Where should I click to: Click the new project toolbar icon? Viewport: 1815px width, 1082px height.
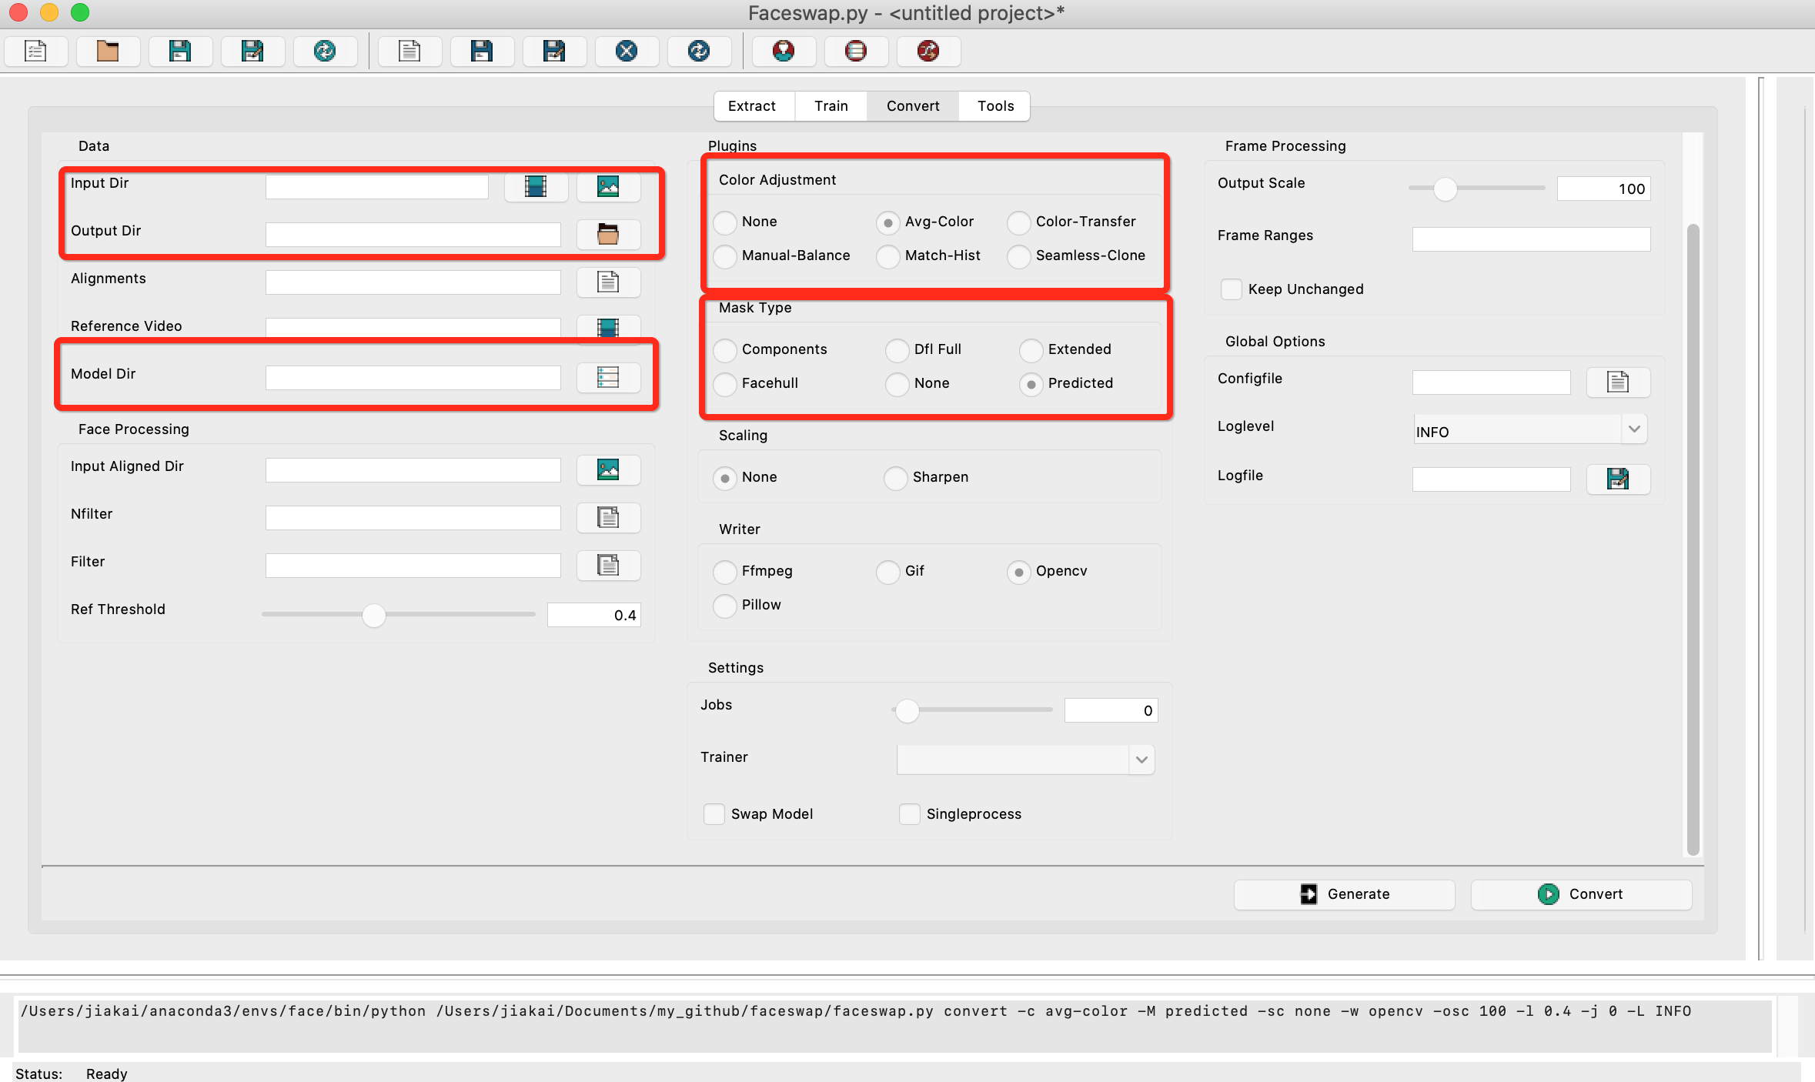click(x=35, y=52)
